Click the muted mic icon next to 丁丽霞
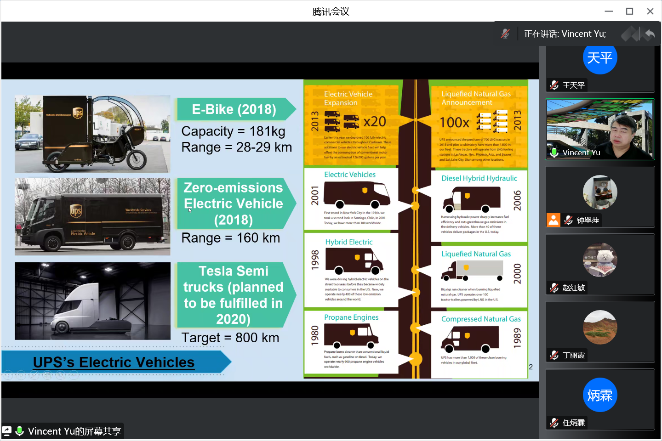The width and height of the screenshot is (662, 441). [x=554, y=355]
